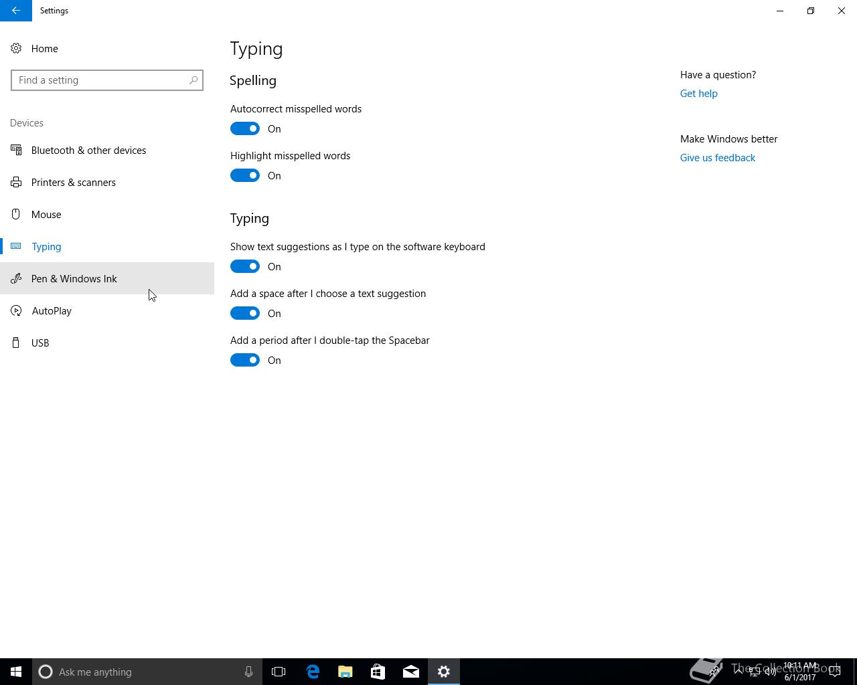
Task: Click the Cortana microphone icon
Action: coord(248,672)
